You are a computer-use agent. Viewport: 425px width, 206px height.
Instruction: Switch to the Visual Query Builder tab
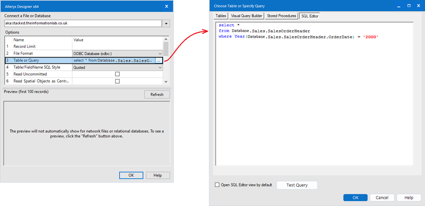point(247,16)
